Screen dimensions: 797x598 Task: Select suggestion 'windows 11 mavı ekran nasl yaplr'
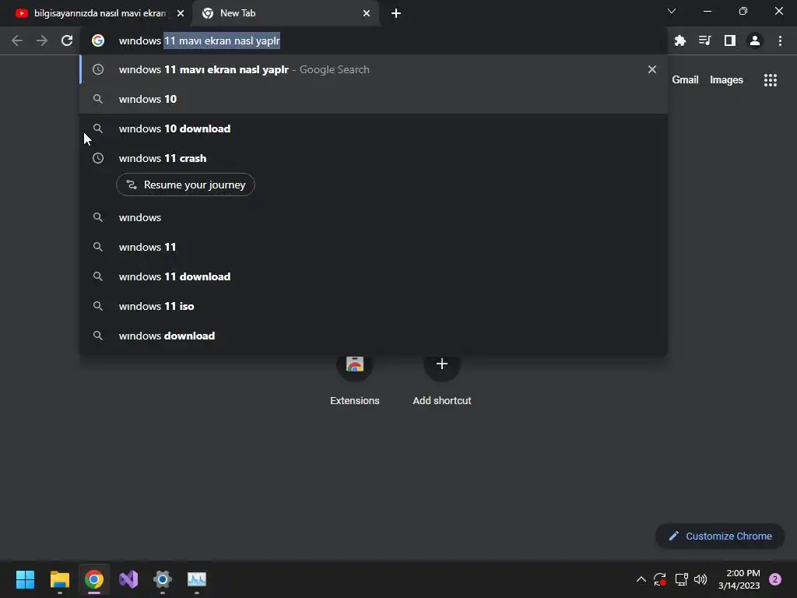374,69
